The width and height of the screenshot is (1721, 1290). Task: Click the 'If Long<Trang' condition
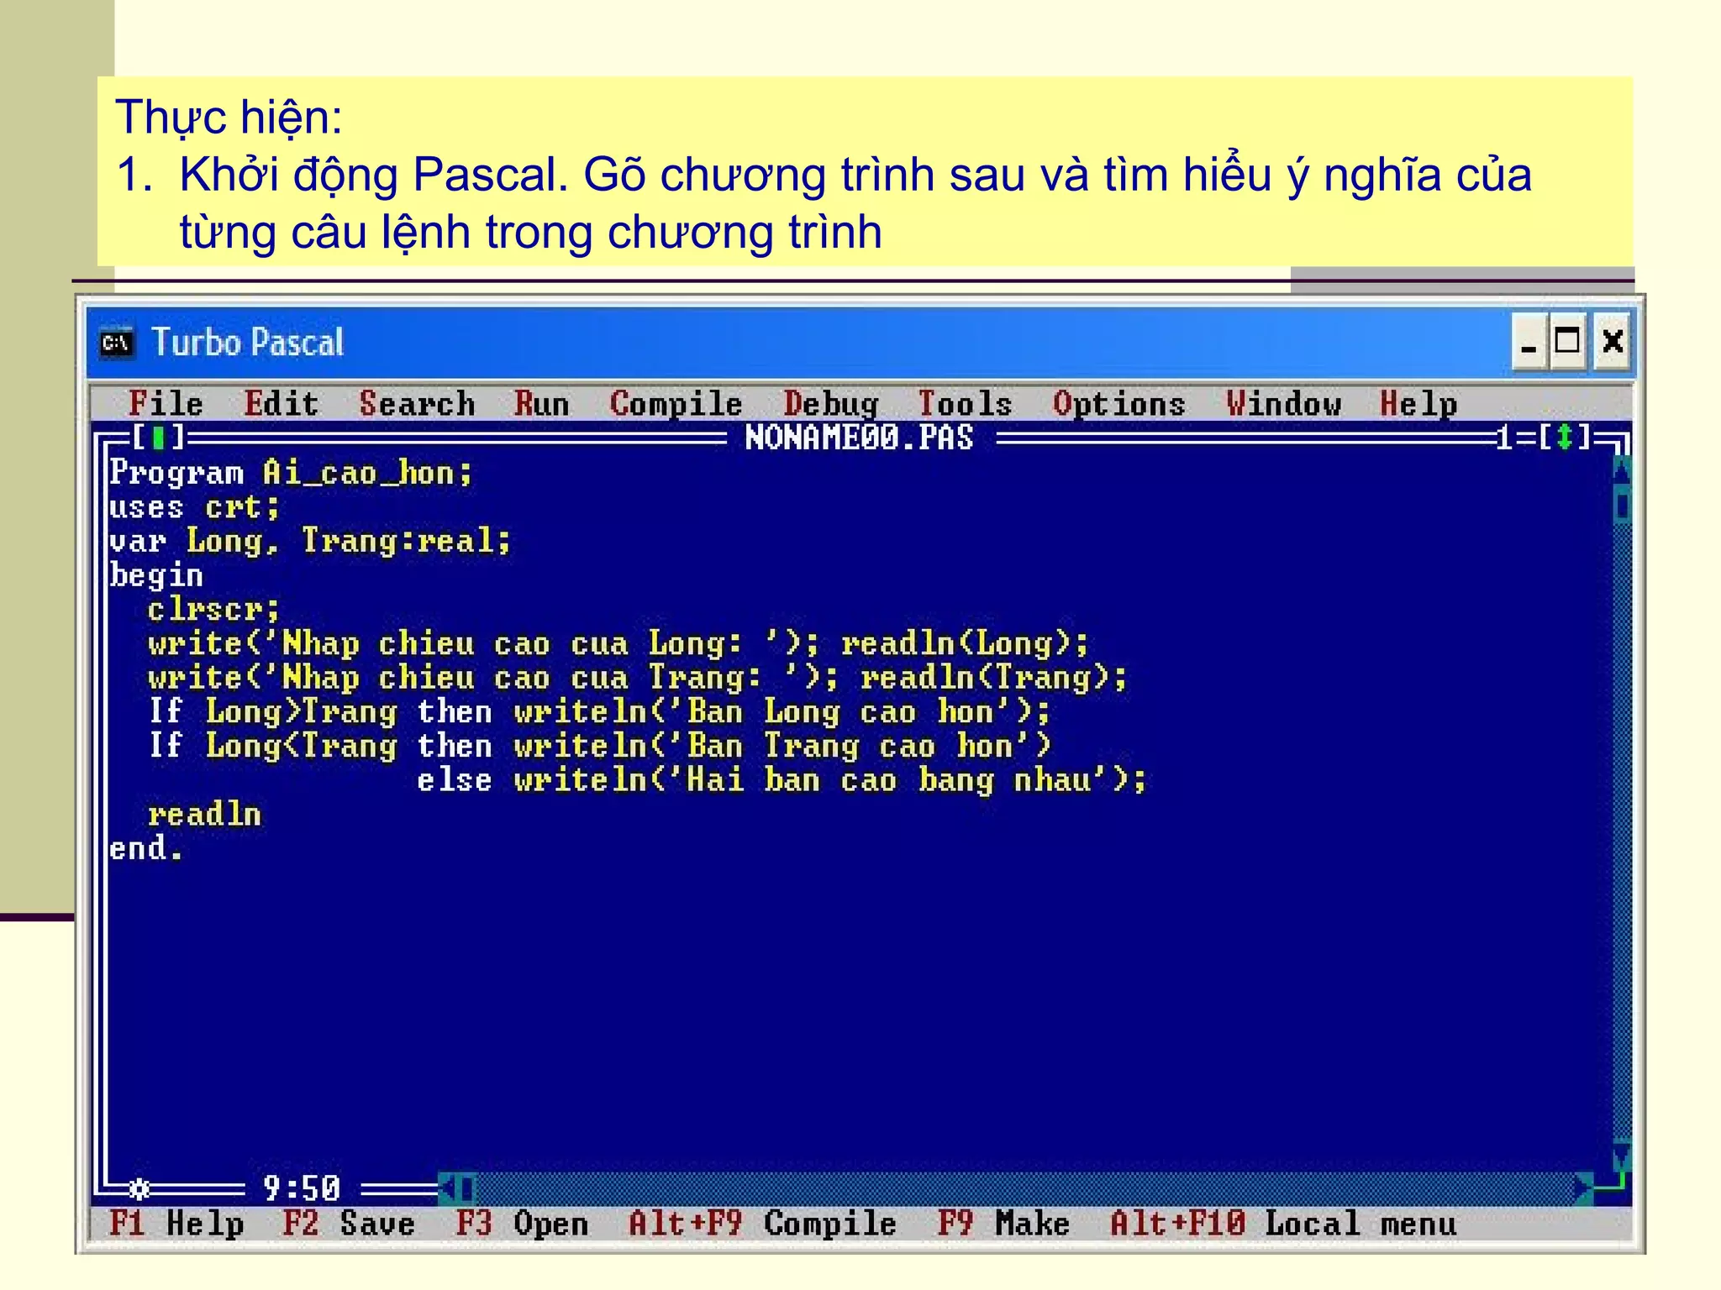272,747
